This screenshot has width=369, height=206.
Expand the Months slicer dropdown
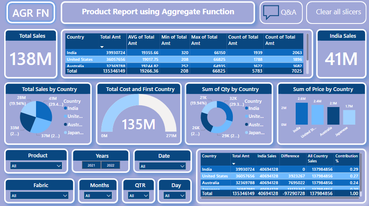click(98, 196)
